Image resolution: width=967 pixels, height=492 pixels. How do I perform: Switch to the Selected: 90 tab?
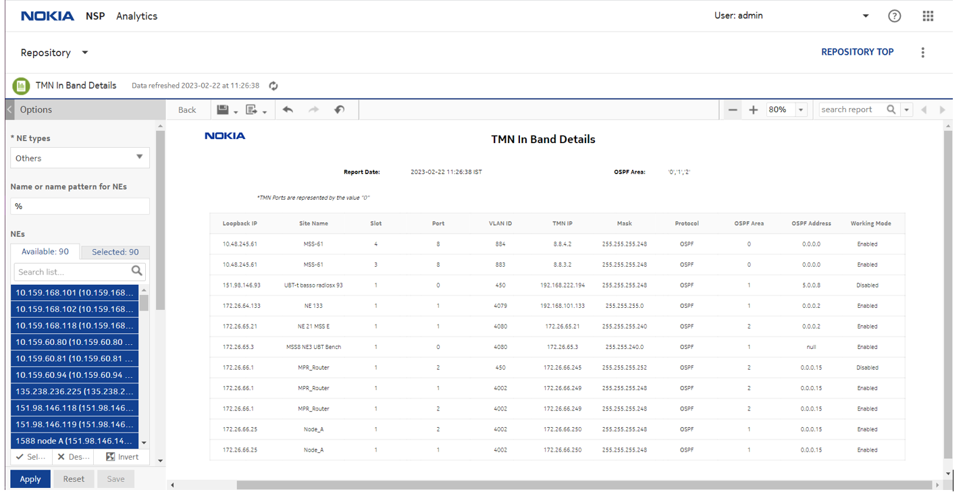115,252
